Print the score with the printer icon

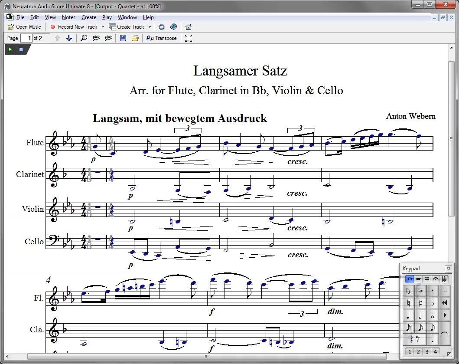pos(135,38)
